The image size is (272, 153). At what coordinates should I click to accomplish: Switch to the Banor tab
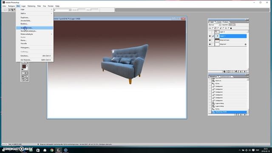click(227, 22)
